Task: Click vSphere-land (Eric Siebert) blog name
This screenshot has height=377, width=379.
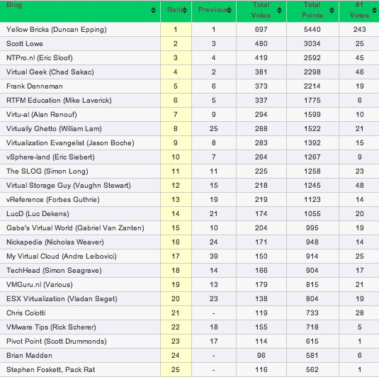Action: click(x=50, y=157)
